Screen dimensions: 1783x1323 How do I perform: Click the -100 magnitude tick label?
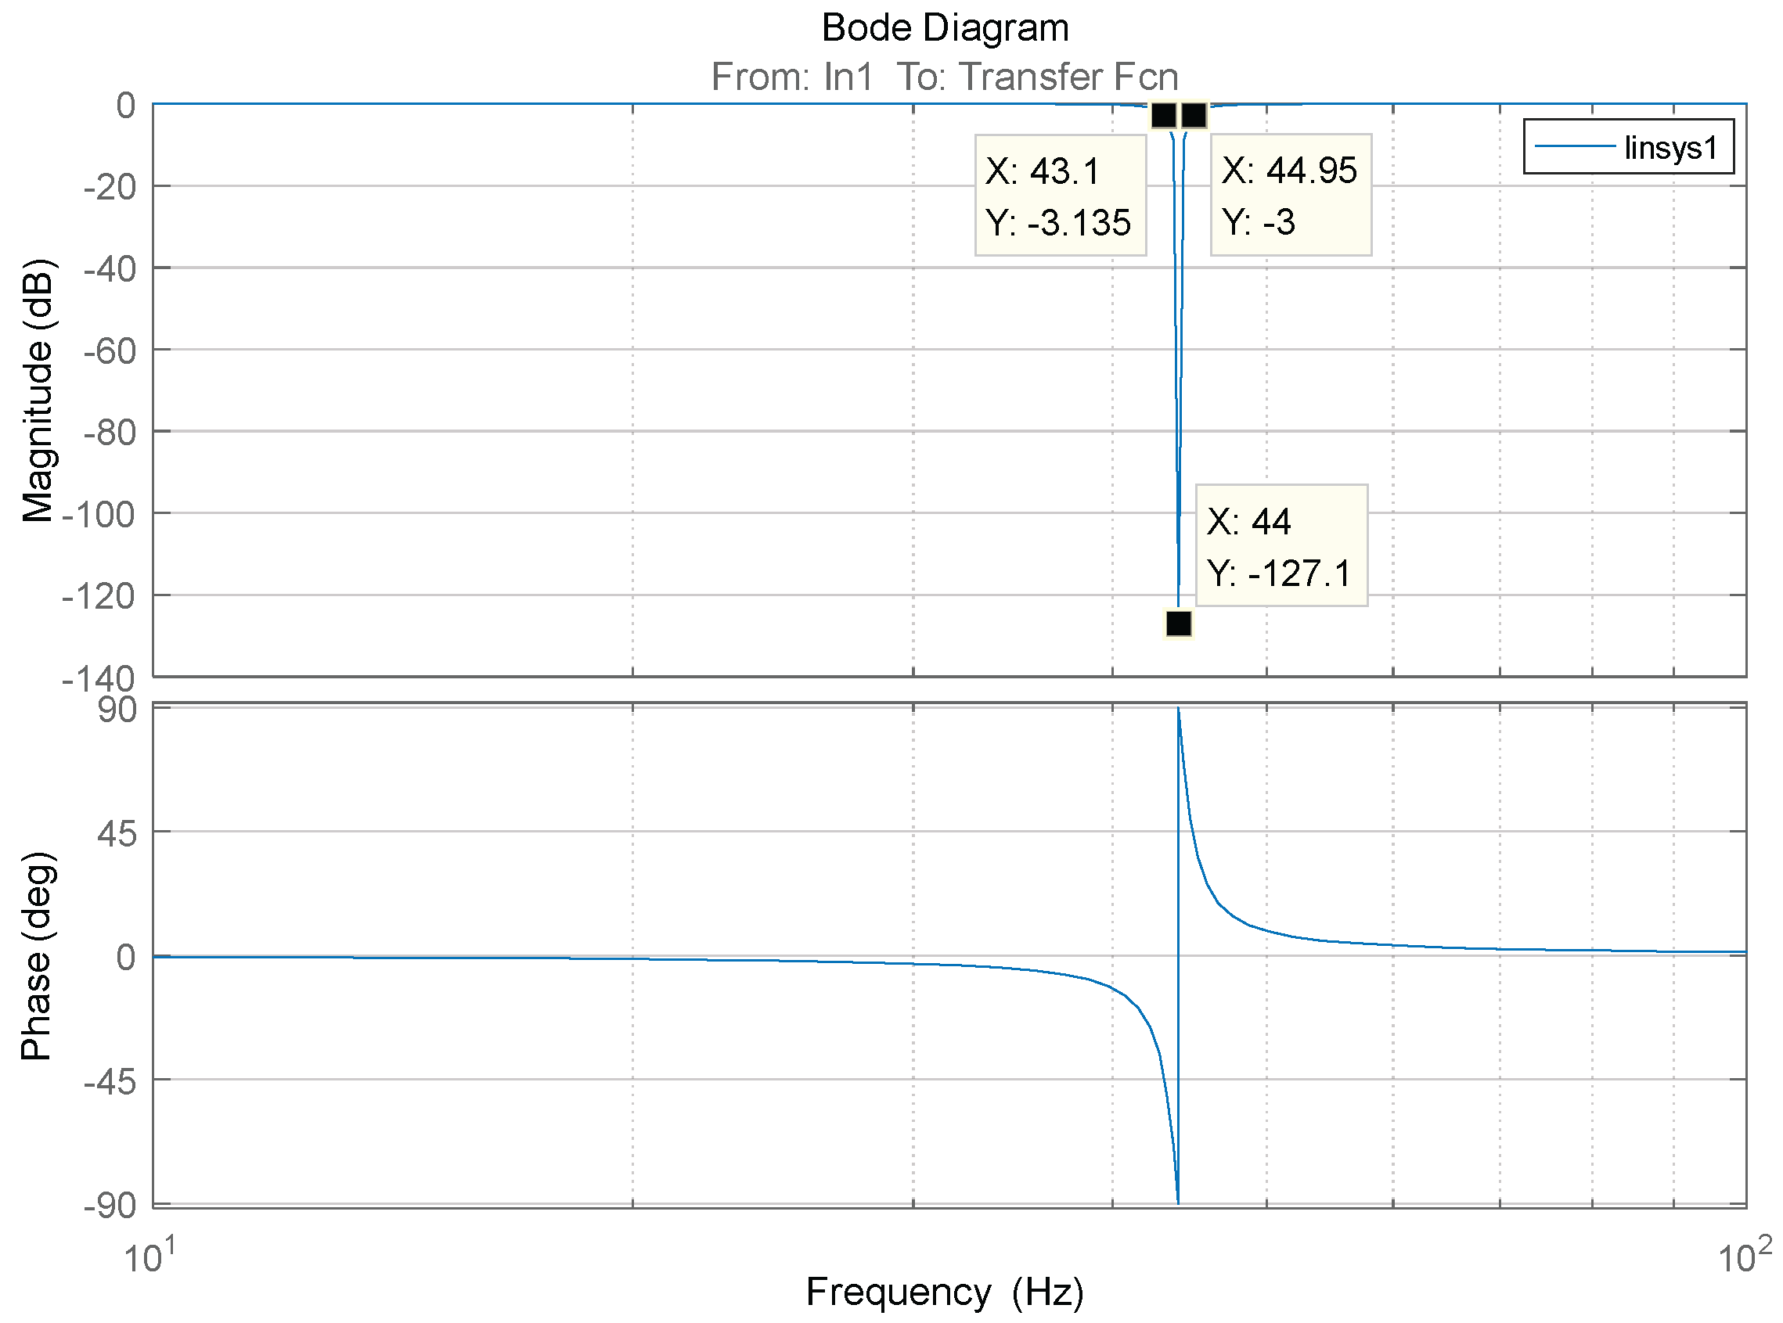coord(99,514)
